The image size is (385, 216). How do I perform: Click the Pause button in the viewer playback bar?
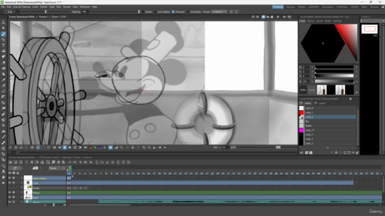point(64,148)
